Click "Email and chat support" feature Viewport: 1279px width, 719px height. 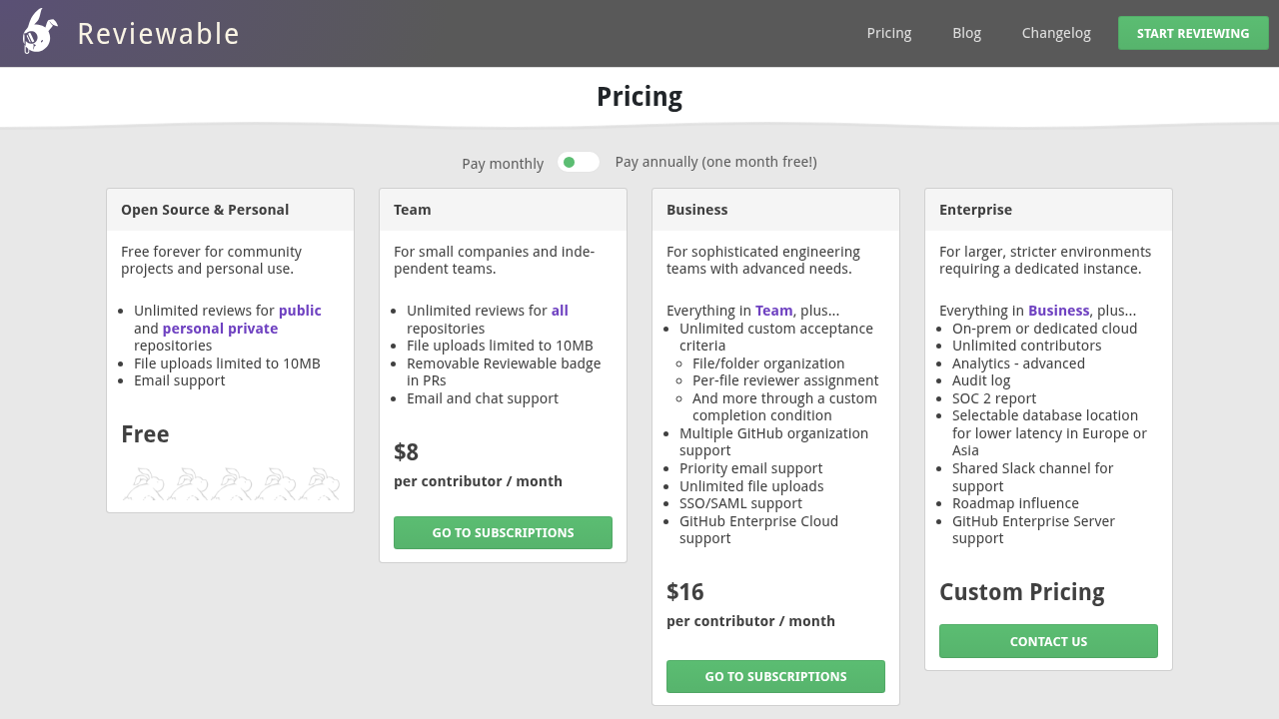tap(483, 398)
